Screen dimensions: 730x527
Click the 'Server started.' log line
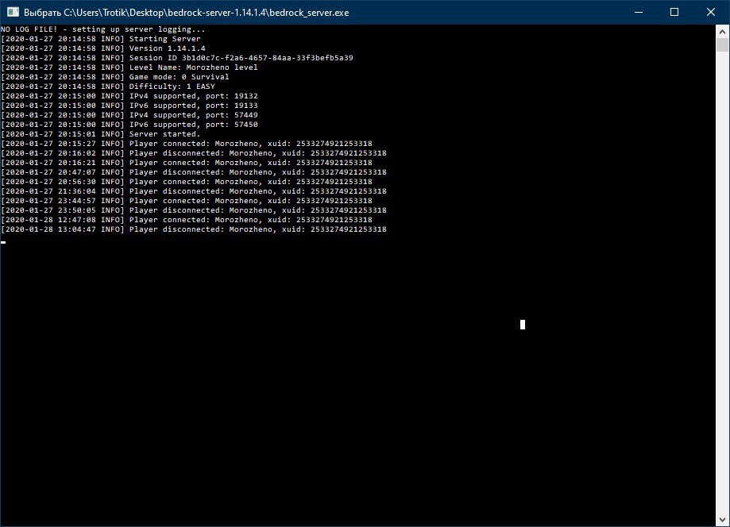click(101, 134)
